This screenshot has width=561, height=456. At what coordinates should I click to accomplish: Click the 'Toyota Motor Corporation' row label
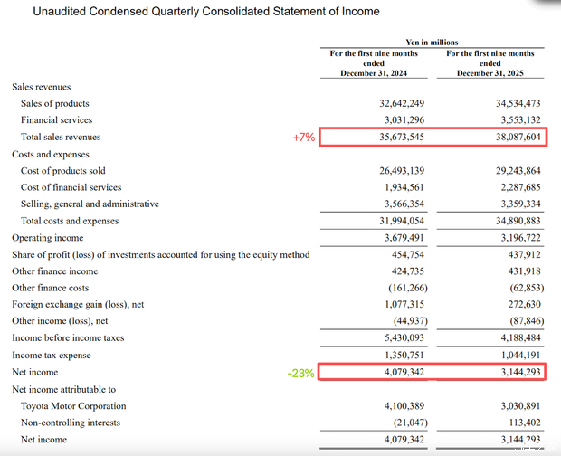[73, 406]
